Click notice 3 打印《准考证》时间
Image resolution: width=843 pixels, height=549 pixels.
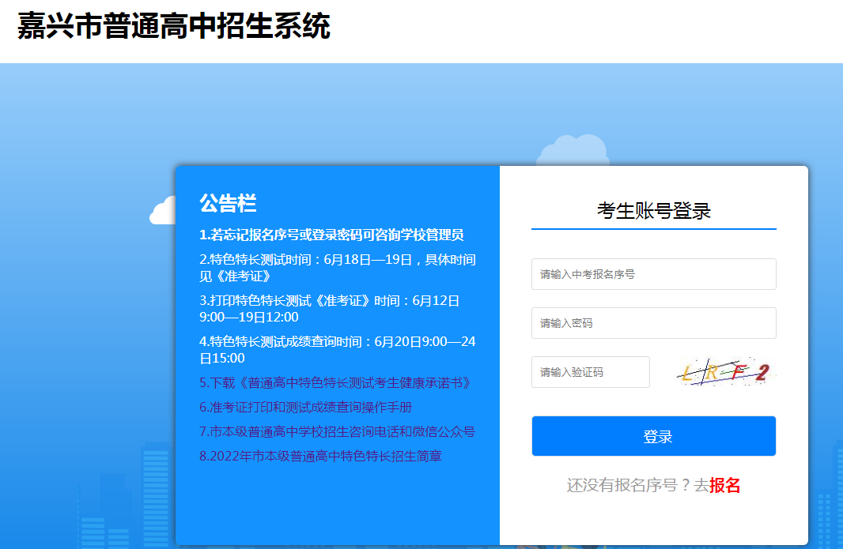(330, 309)
